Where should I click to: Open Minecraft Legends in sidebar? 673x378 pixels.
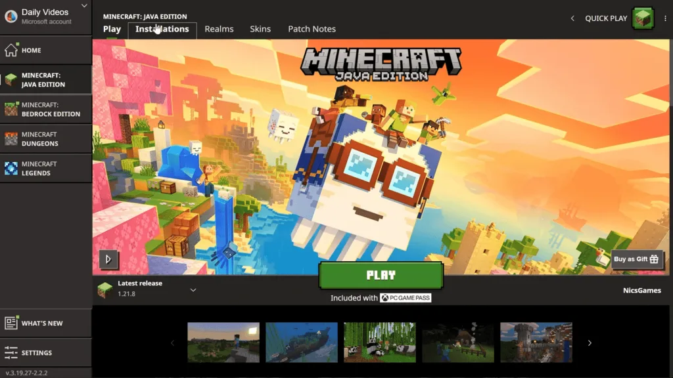coord(46,169)
